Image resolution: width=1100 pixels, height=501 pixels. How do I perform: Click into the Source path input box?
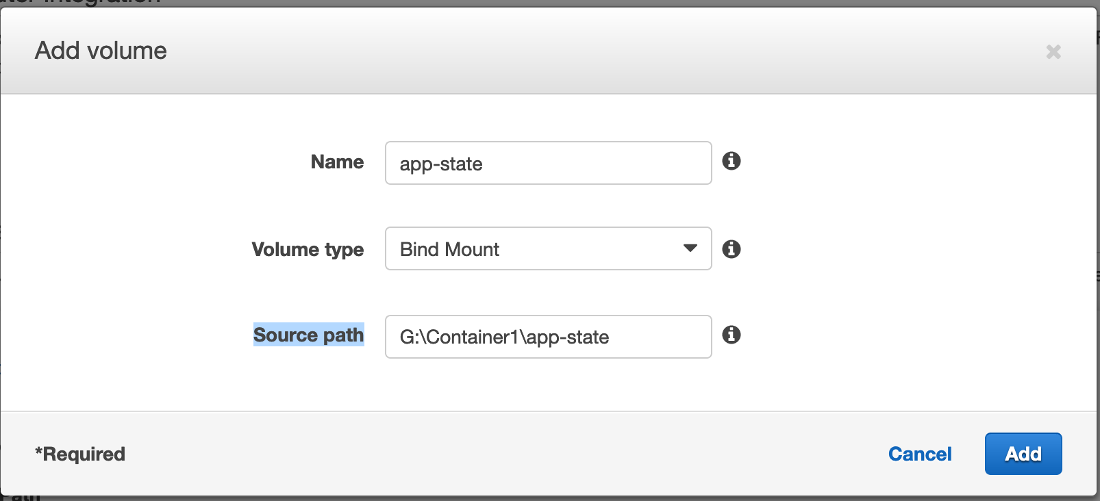(651, 337)
